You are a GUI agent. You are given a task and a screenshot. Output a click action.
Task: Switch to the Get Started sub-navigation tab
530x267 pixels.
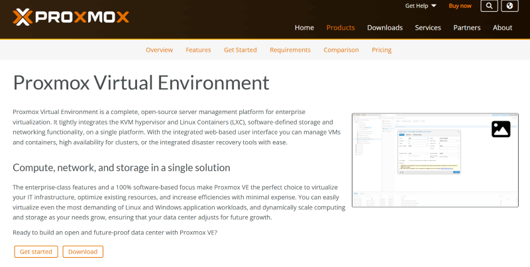240,50
